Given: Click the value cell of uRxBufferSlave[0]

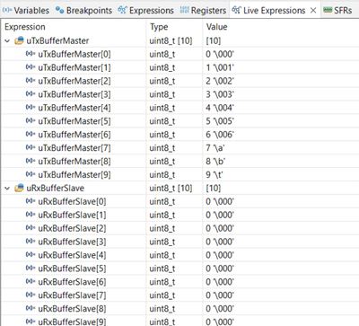Looking at the screenshot, I should 220,202.
